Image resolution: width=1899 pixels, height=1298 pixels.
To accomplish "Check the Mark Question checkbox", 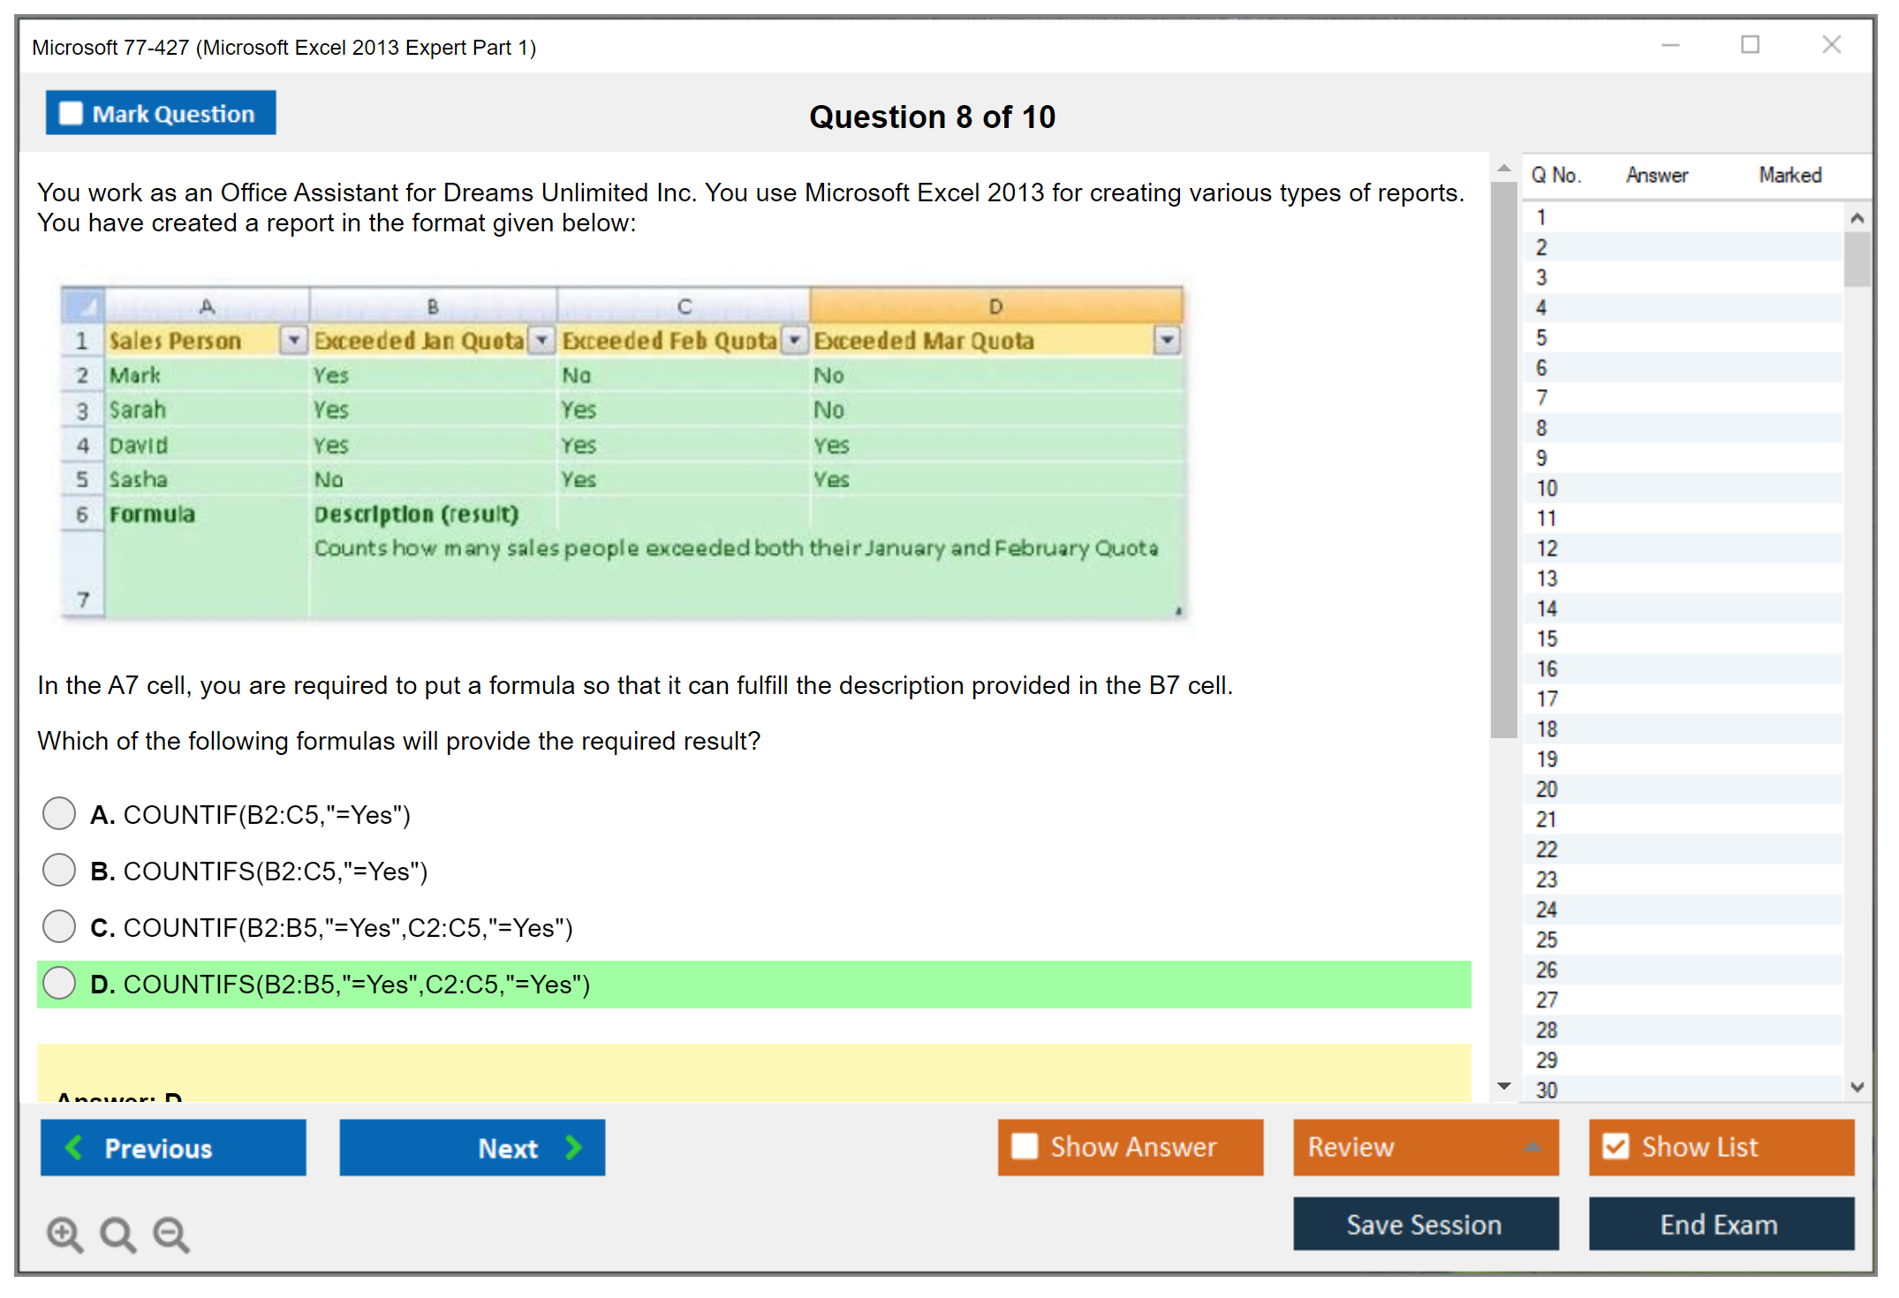I will pyautogui.click(x=71, y=113).
